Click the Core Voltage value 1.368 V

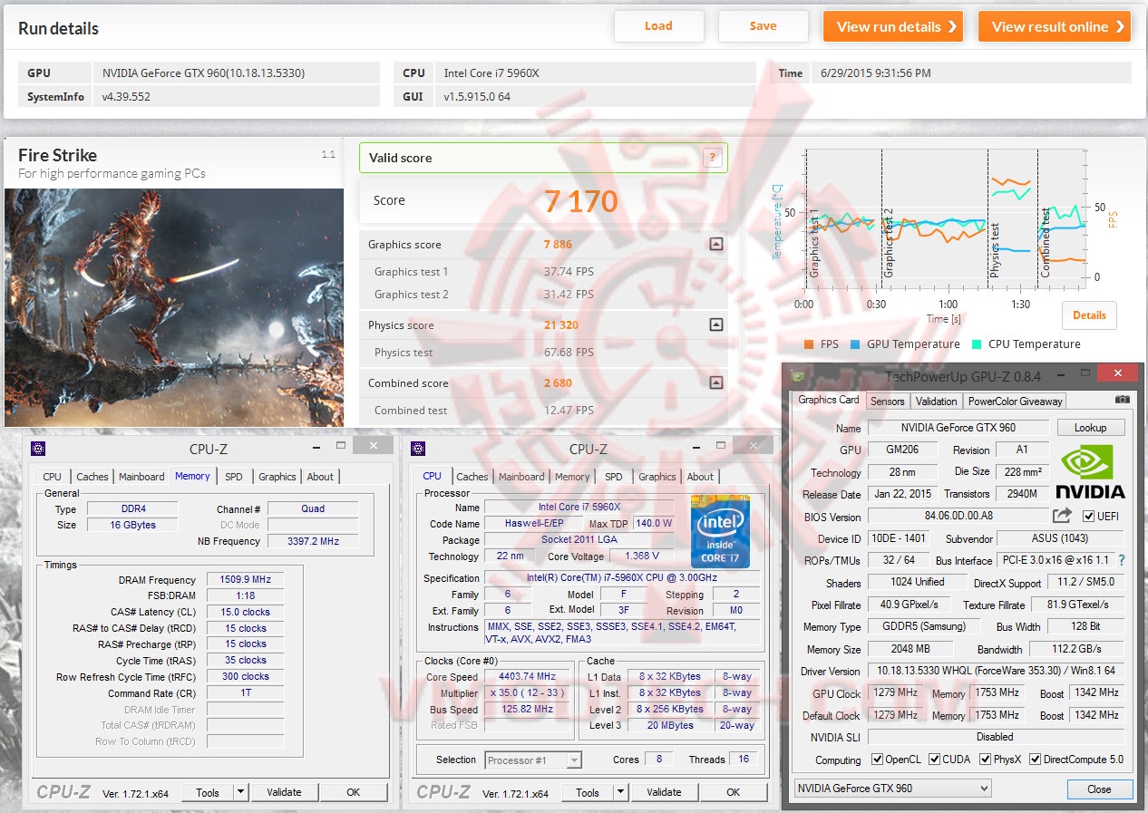point(642,556)
